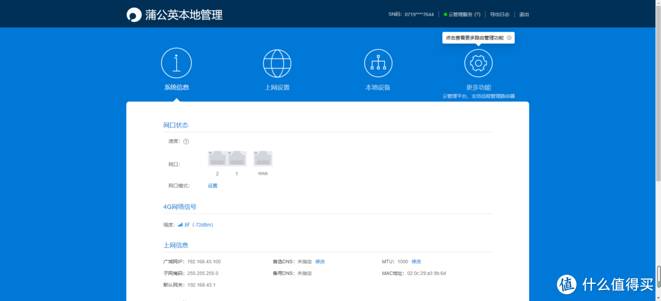Open the network tree icon for 本地设备
This screenshot has width=661, height=301.
[x=378, y=63]
